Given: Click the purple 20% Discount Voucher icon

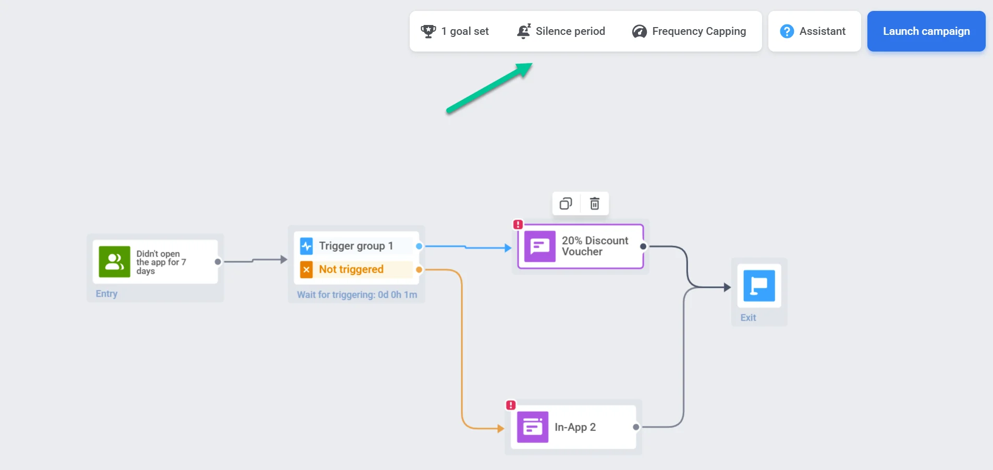Looking at the screenshot, I should (540, 246).
